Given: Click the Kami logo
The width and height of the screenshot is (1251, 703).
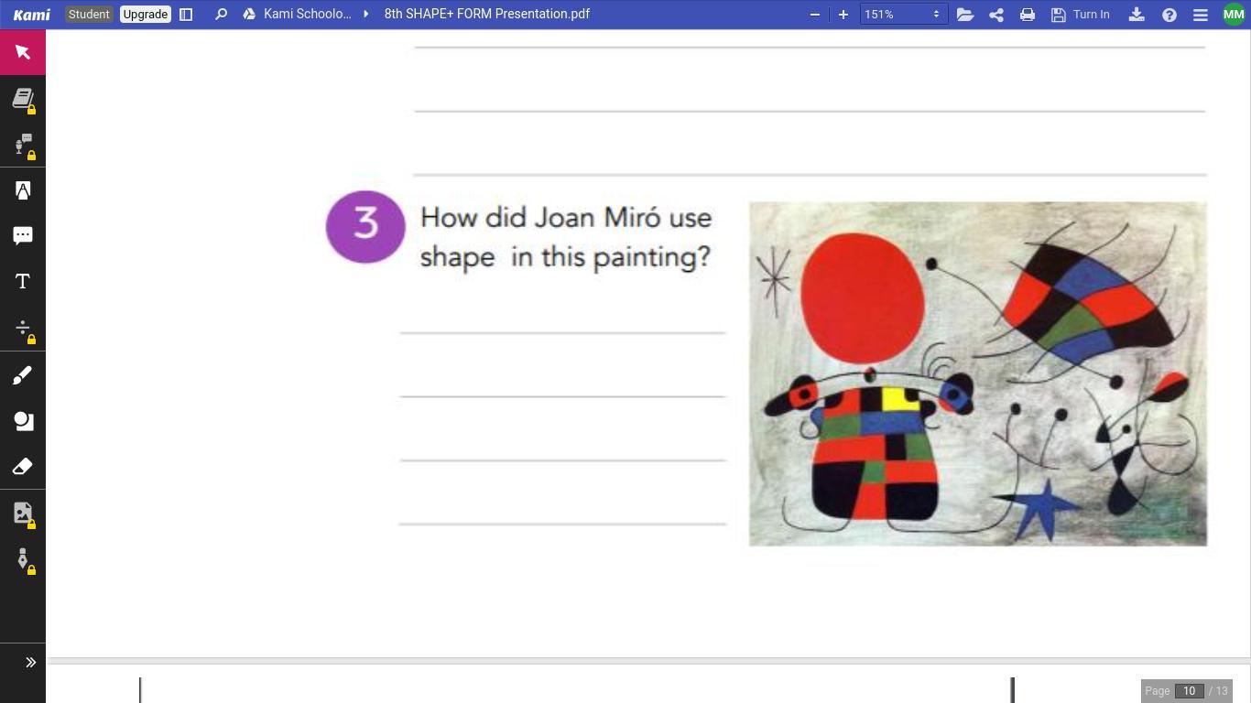Looking at the screenshot, I should (x=32, y=15).
